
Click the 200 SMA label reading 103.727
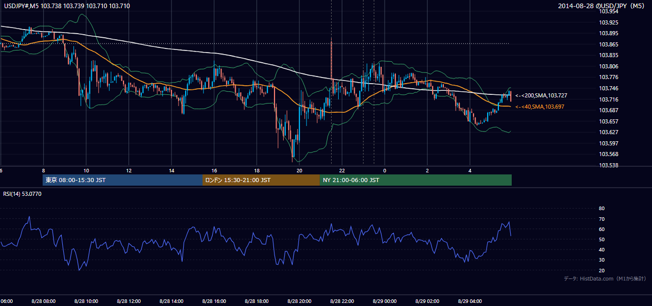coord(541,95)
